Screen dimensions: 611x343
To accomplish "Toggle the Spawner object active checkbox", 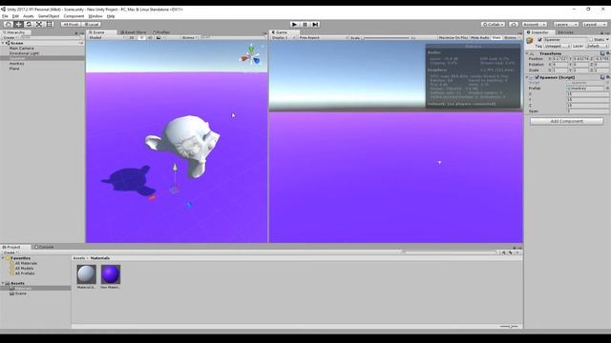I will point(539,40).
